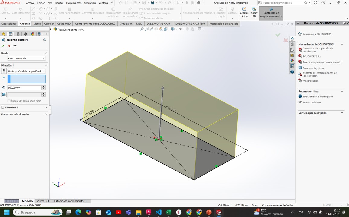Open DisplayManager color ball tab
Image resolution: width=349 pixels, height=217 pixels.
[33, 34]
